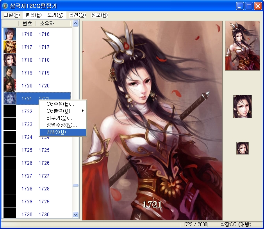Click the title bar application icon

point(5,6)
